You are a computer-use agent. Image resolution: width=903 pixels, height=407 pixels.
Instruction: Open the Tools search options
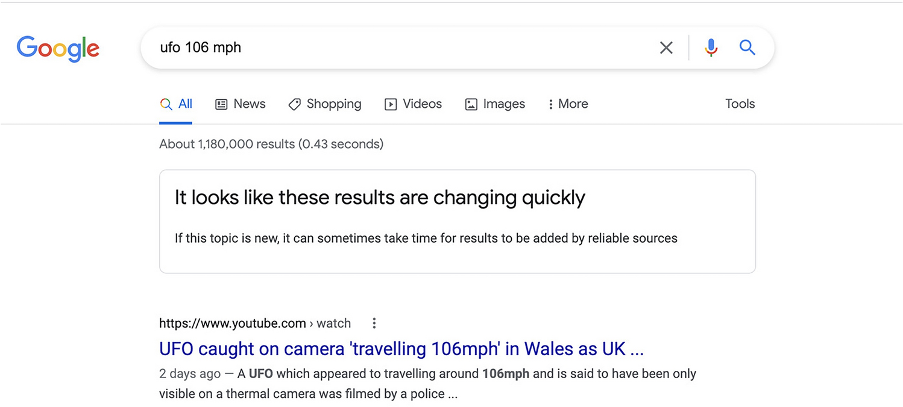click(x=740, y=104)
